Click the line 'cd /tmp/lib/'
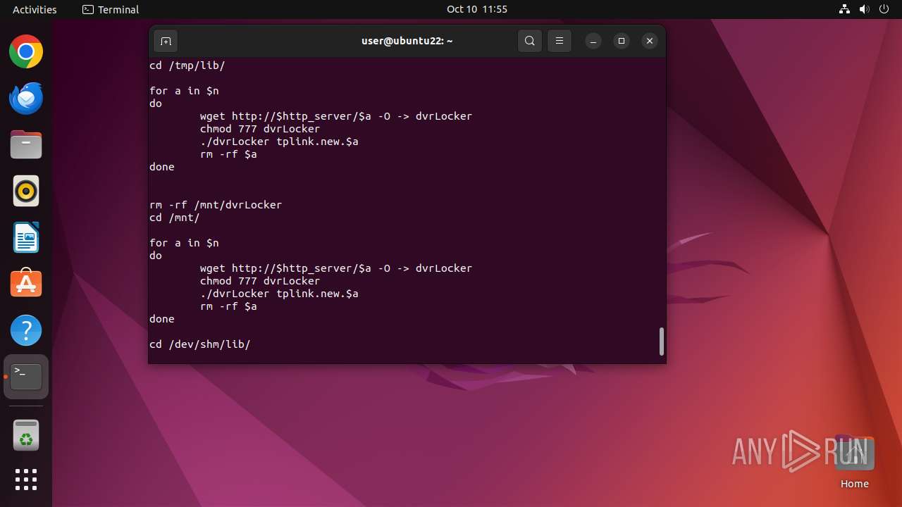 point(187,65)
